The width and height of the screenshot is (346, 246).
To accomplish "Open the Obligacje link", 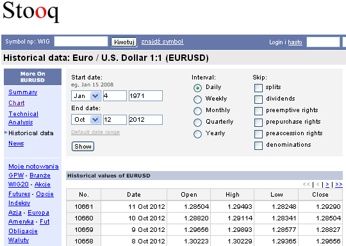I will pos(23,231).
